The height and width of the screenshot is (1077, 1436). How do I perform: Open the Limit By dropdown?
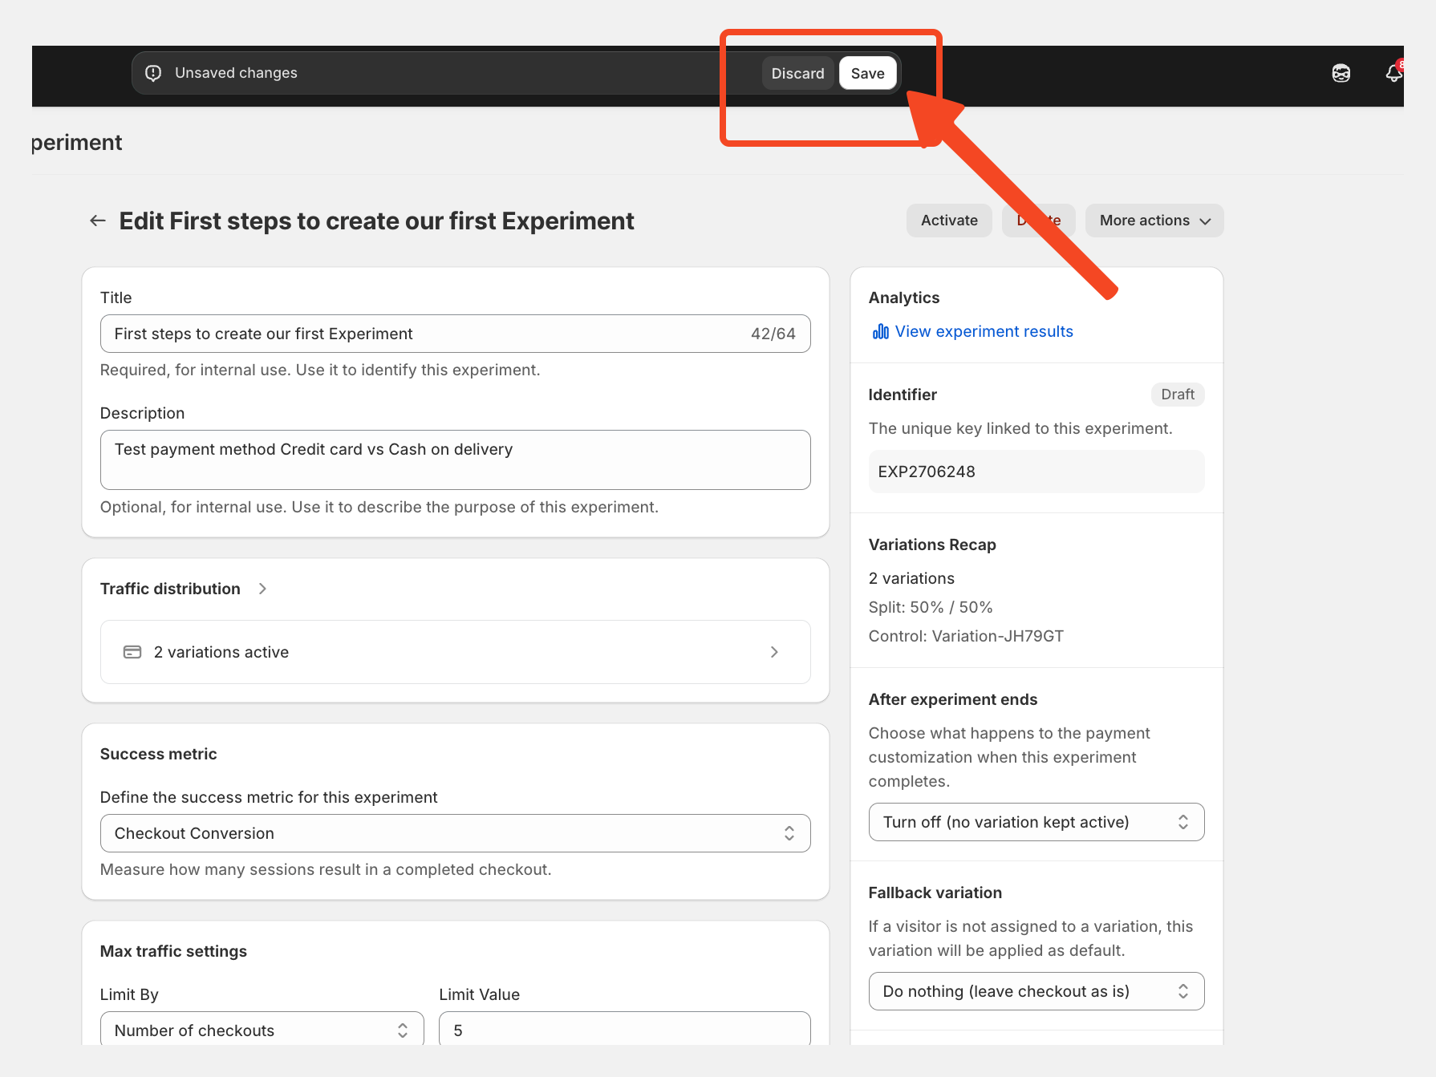pos(262,1030)
